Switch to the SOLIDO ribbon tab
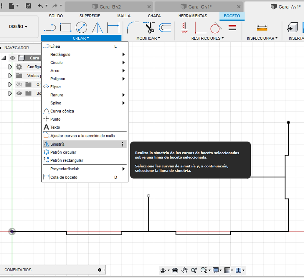304x278 pixels. (x=56, y=16)
